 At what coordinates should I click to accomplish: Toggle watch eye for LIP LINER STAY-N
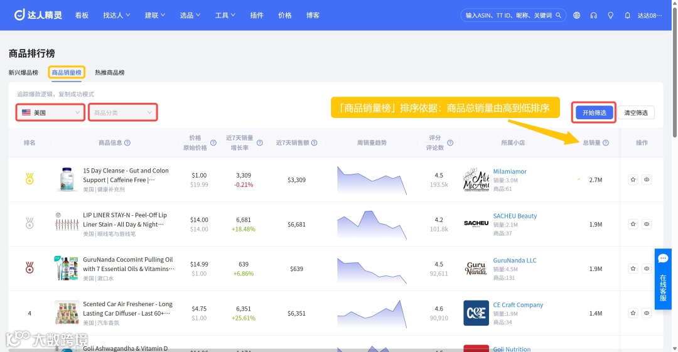pyautogui.click(x=647, y=224)
